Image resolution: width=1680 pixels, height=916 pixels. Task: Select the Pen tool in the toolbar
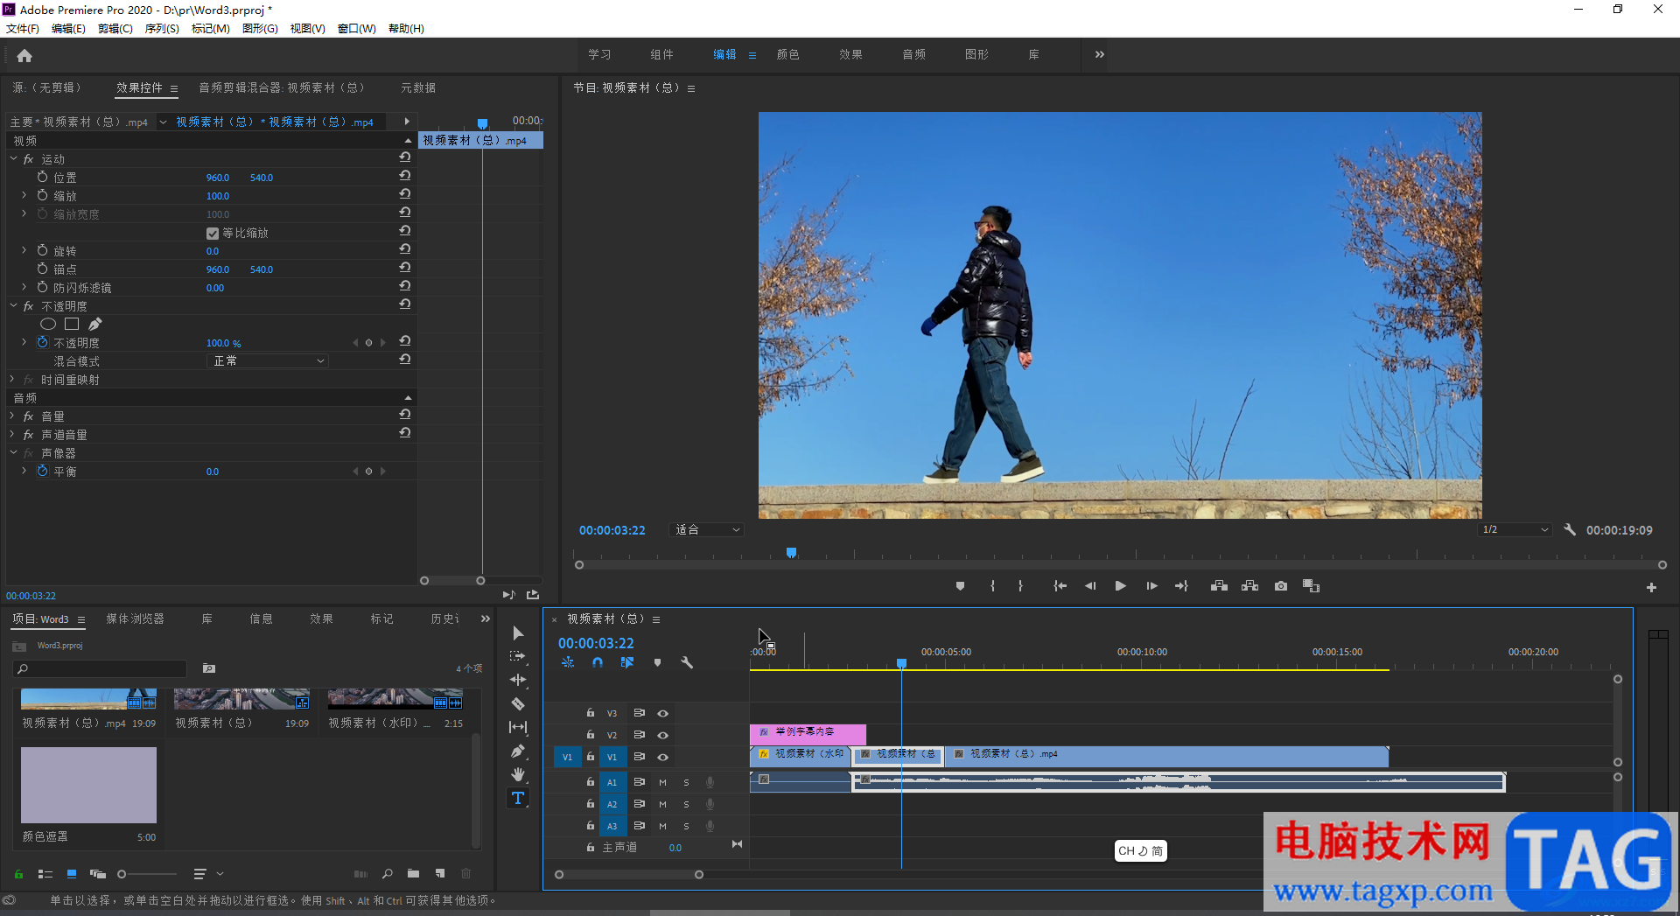[518, 751]
